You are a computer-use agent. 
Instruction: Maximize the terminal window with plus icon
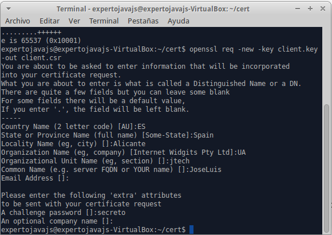[310, 9]
